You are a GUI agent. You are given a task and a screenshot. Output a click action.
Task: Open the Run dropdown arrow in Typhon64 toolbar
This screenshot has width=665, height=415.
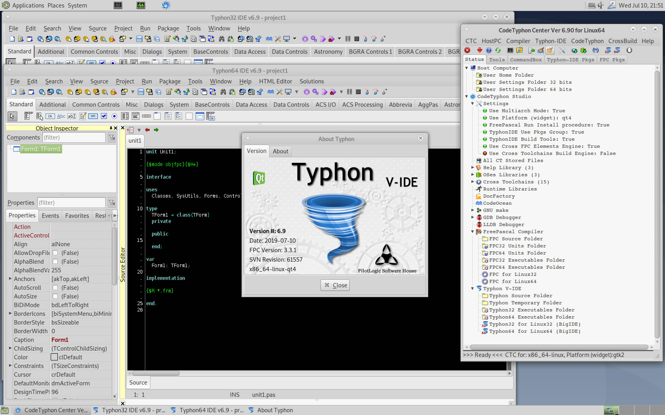(x=341, y=92)
